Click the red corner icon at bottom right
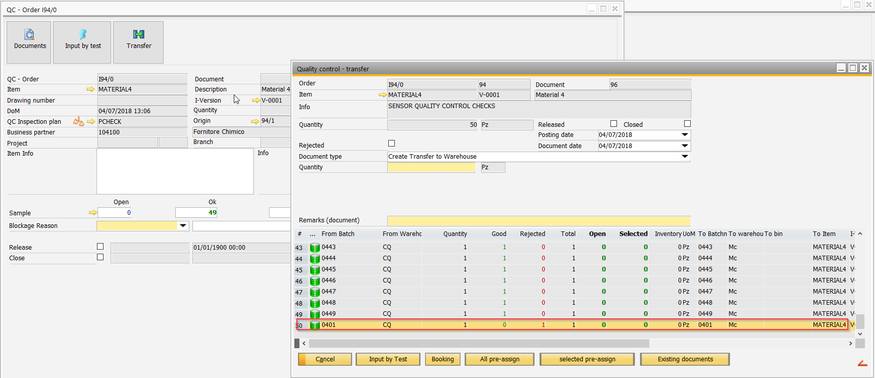 [862, 363]
